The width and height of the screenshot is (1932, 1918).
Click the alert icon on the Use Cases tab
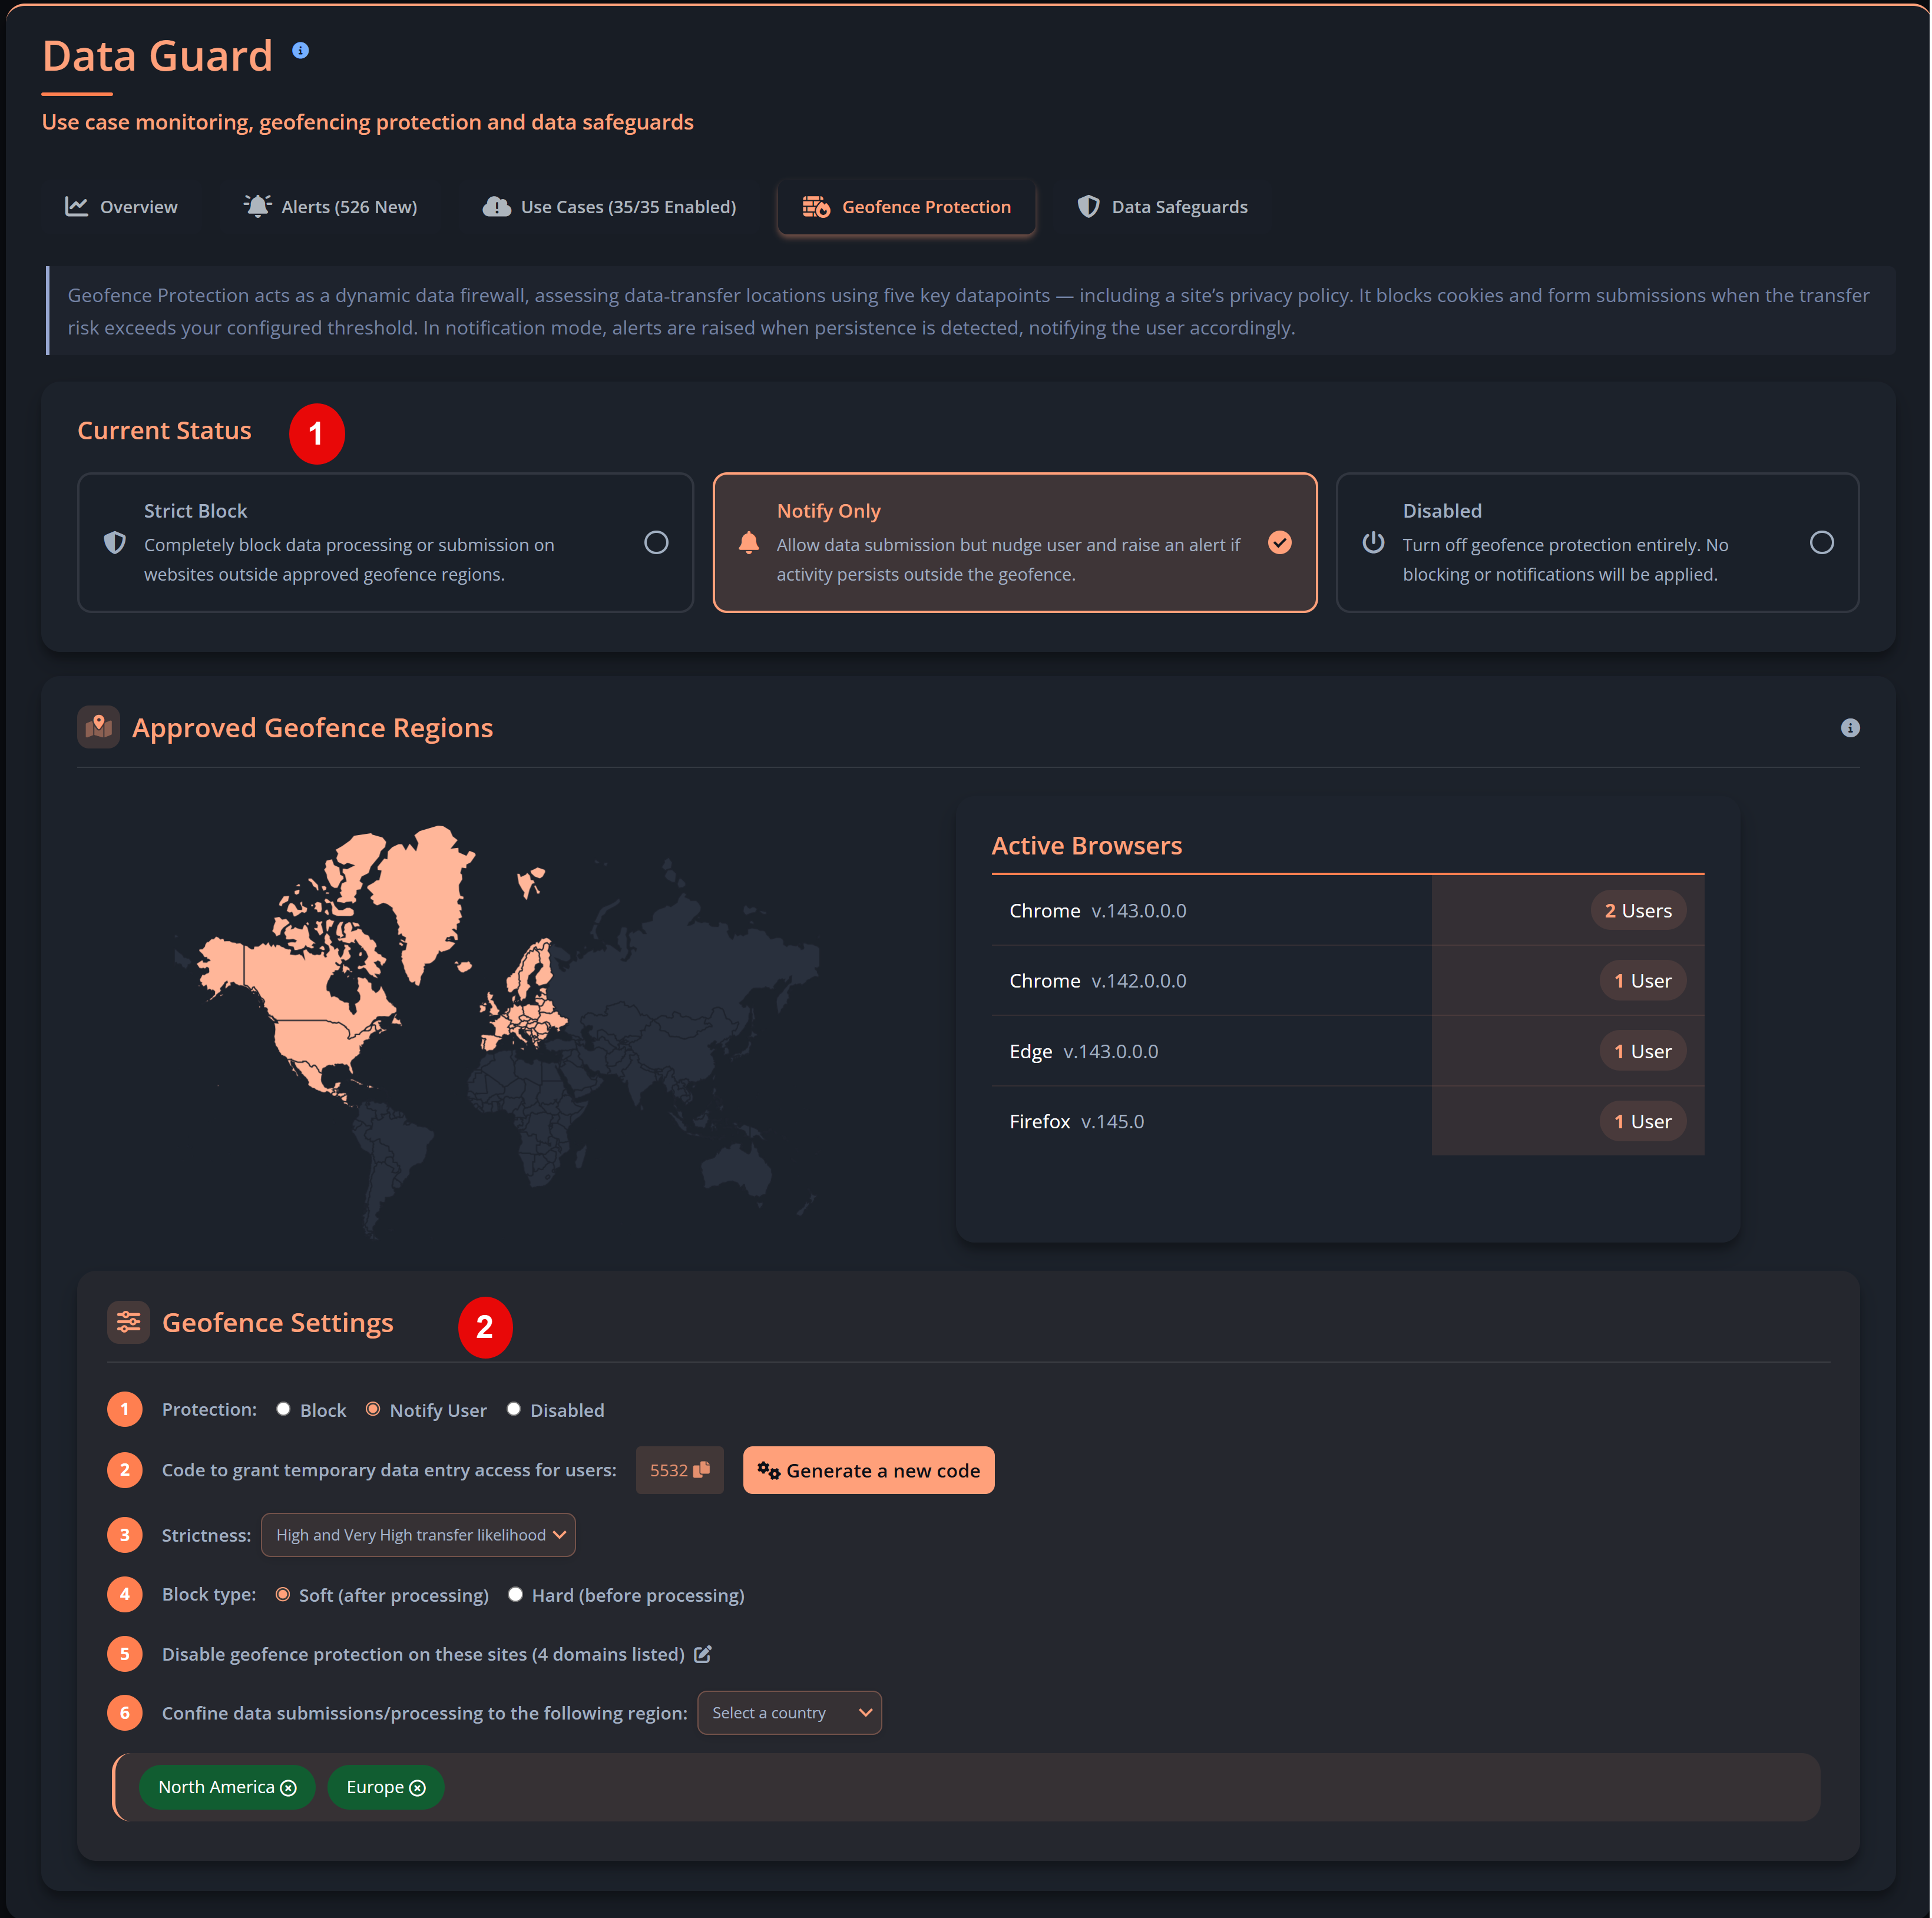click(x=498, y=206)
